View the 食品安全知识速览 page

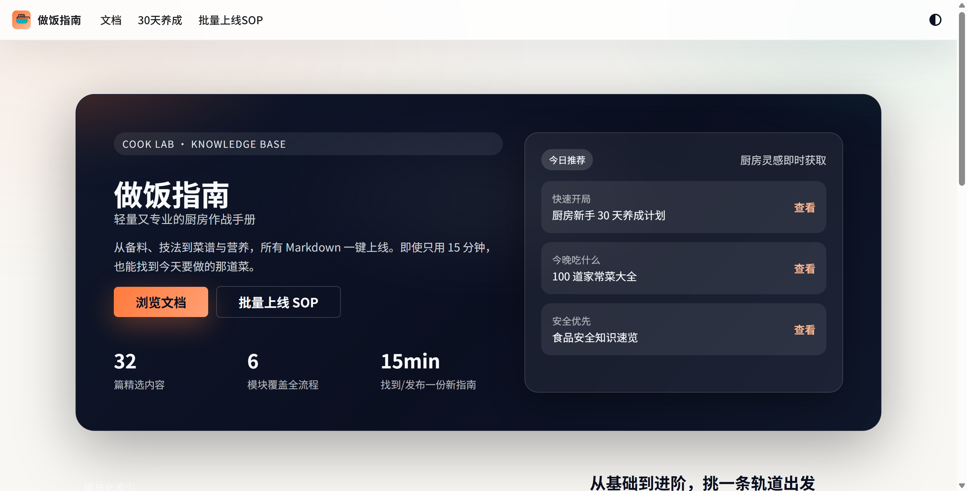804,329
